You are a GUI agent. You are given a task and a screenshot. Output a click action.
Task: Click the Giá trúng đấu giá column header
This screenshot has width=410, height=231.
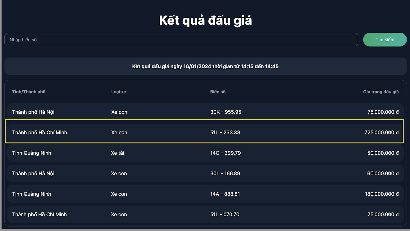[381, 92]
